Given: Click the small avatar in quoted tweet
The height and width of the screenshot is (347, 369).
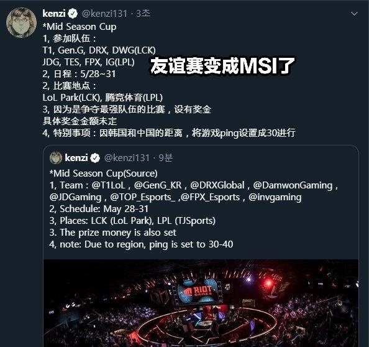Looking at the screenshot, I should pyautogui.click(x=56, y=158).
